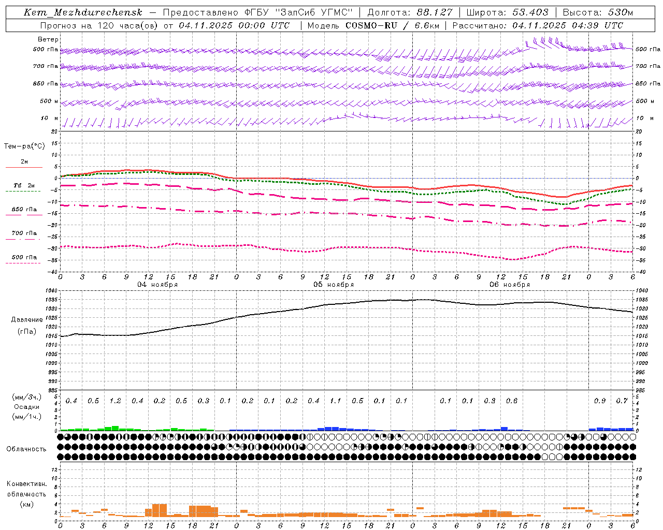The image size is (663, 530).
Task: Click the Высота: 530м header value
Action: click(x=598, y=12)
